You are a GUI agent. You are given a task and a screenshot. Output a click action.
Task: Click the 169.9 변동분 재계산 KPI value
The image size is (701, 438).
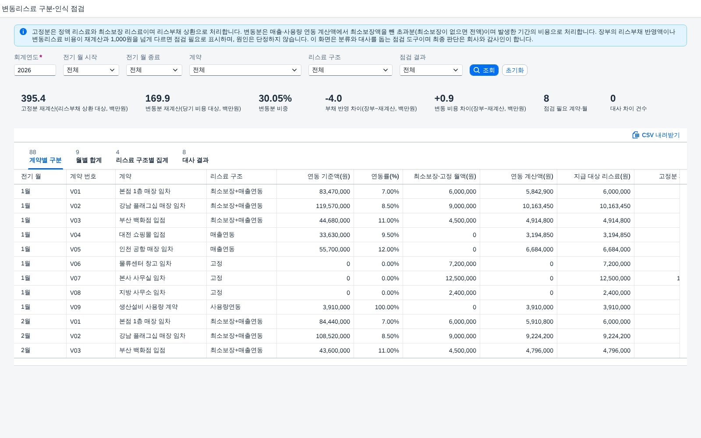[158, 99]
